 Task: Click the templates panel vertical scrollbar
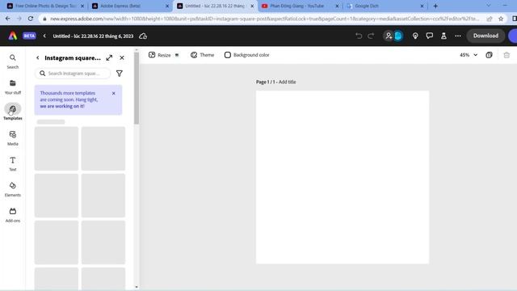click(x=137, y=88)
